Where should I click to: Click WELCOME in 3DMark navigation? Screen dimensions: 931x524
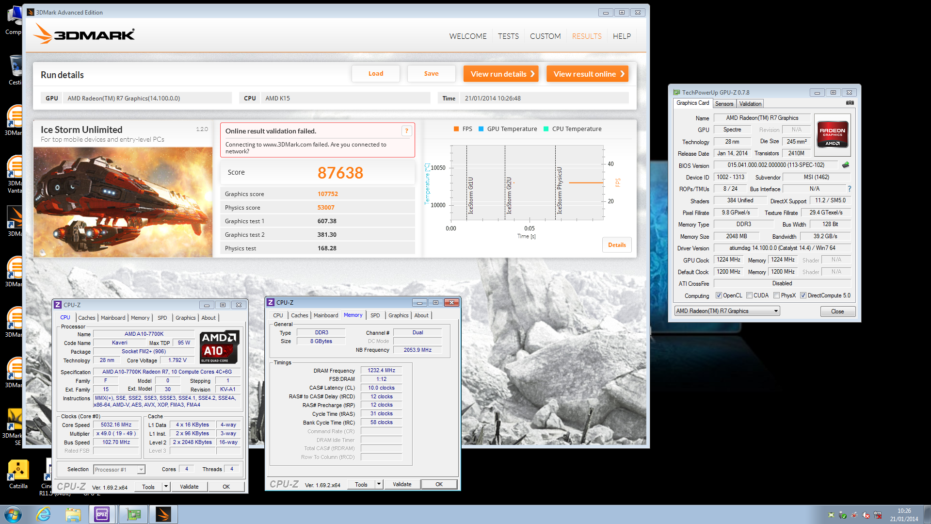click(468, 36)
